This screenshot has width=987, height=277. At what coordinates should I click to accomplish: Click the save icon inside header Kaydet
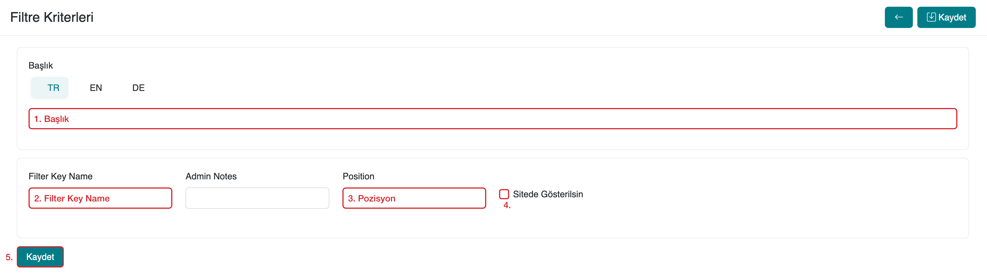point(931,17)
